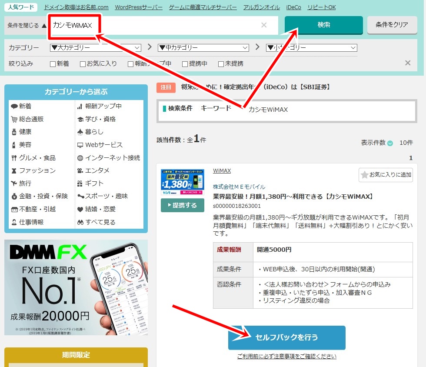
Task: Tick the 報酬アップ中 filter checkbox
Action: 130,64
